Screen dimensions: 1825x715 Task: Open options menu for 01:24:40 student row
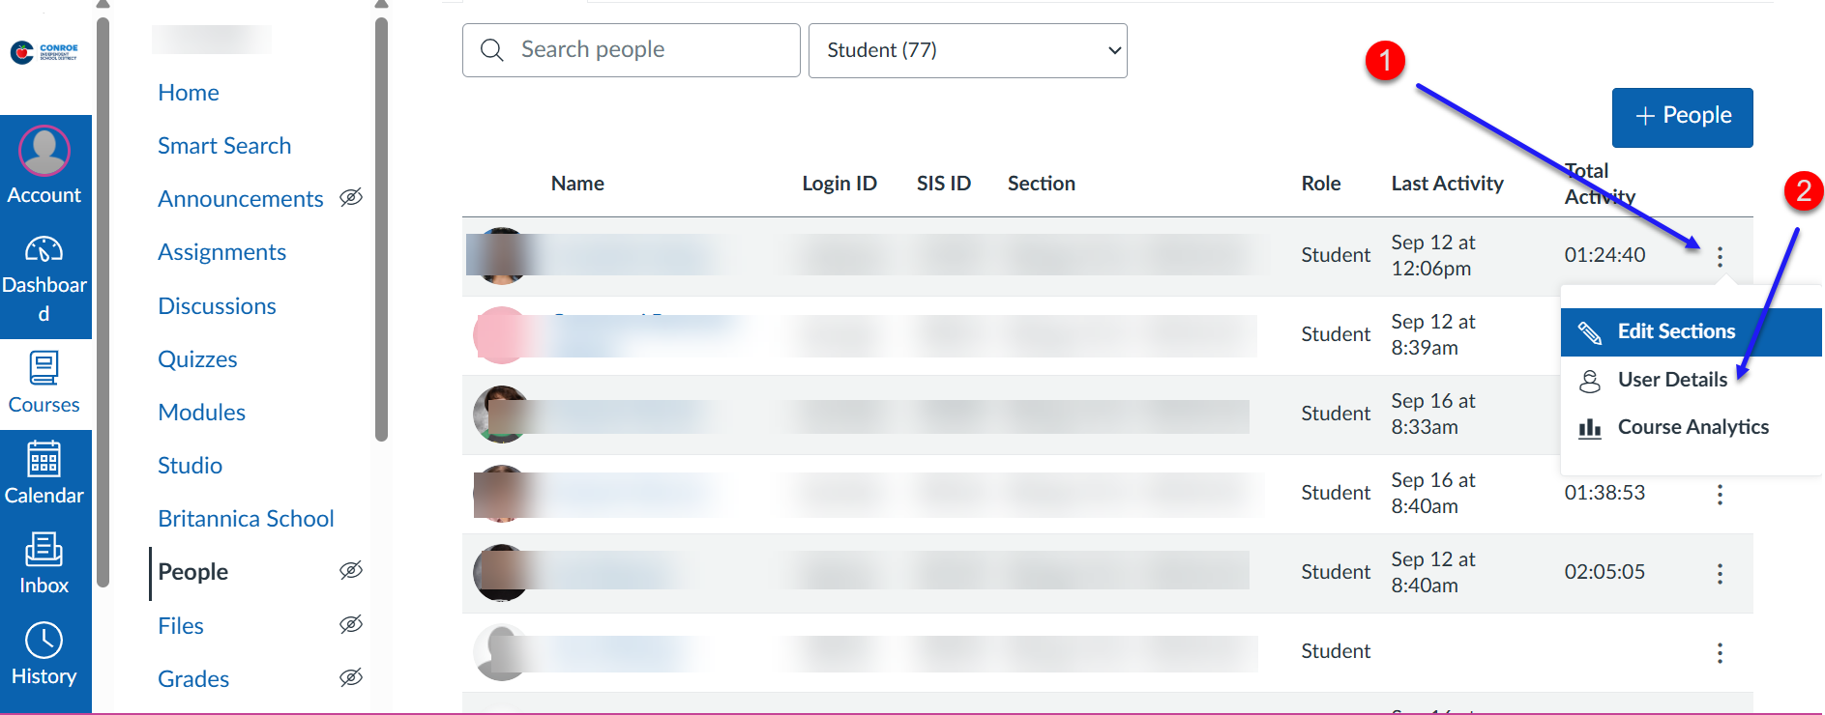[1720, 256]
